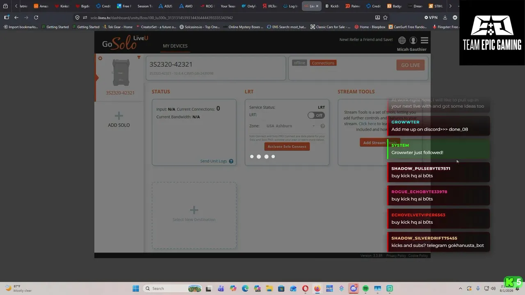Open the Windows Start button
Image resolution: width=525 pixels, height=295 pixels.
pyautogui.click(x=136, y=288)
